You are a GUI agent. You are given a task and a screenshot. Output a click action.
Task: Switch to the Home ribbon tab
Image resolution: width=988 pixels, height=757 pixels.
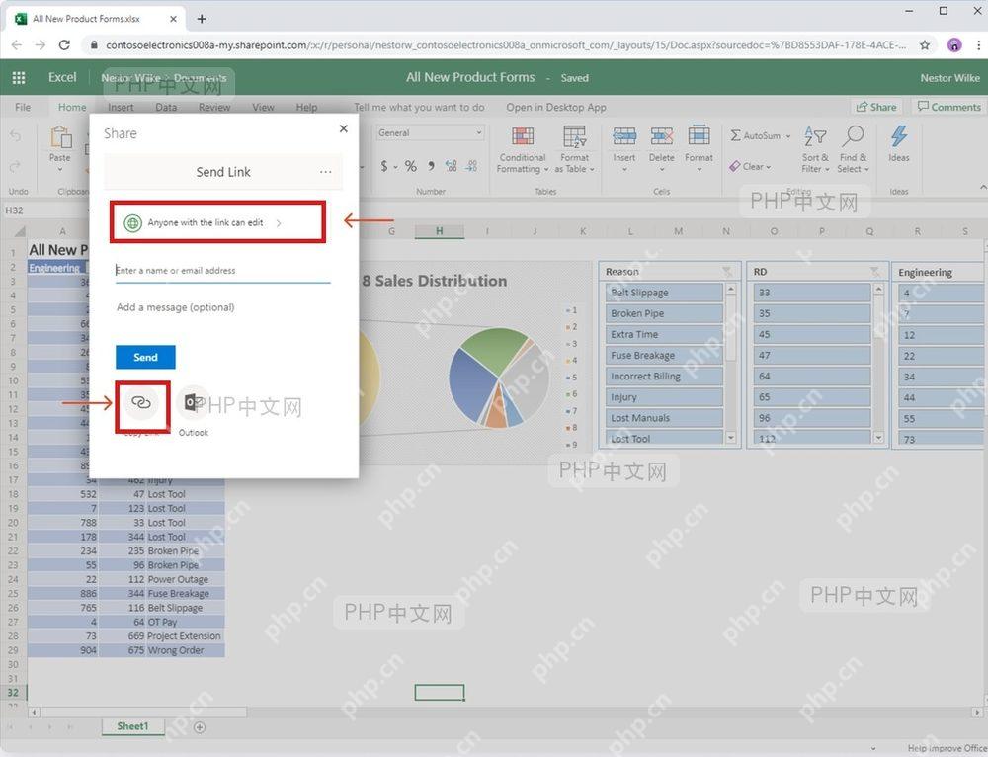point(72,107)
